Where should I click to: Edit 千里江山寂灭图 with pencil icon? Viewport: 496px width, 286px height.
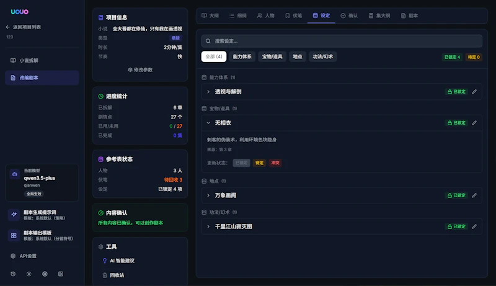474,226
